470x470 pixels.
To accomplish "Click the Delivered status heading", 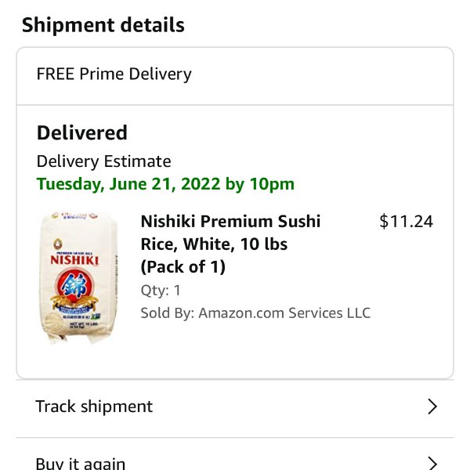I will (x=82, y=132).
